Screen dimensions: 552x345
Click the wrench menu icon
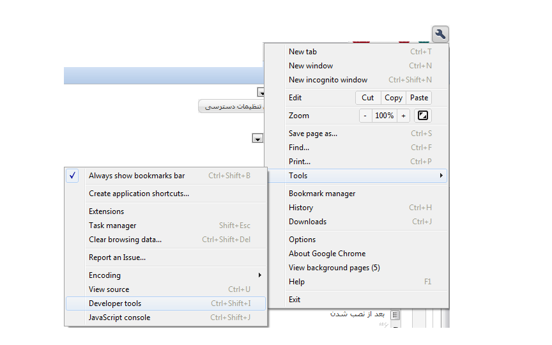coord(440,34)
